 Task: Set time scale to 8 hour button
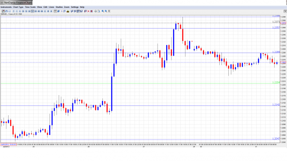click(x=42, y=11)
